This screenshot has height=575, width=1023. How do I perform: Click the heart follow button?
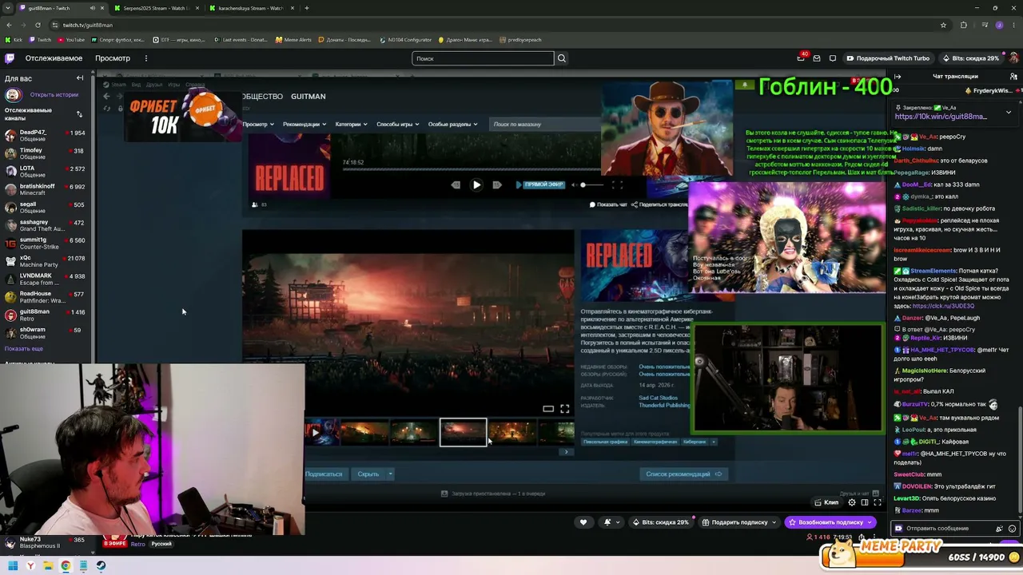tap(583, 522)
